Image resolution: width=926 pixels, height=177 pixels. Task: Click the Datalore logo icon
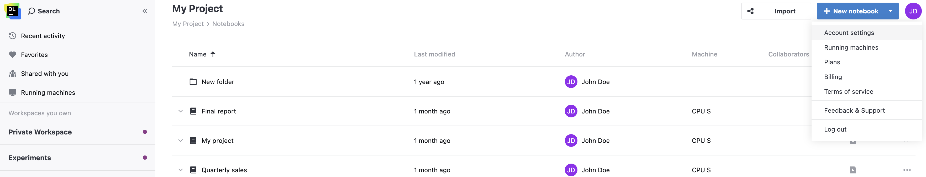13,11
